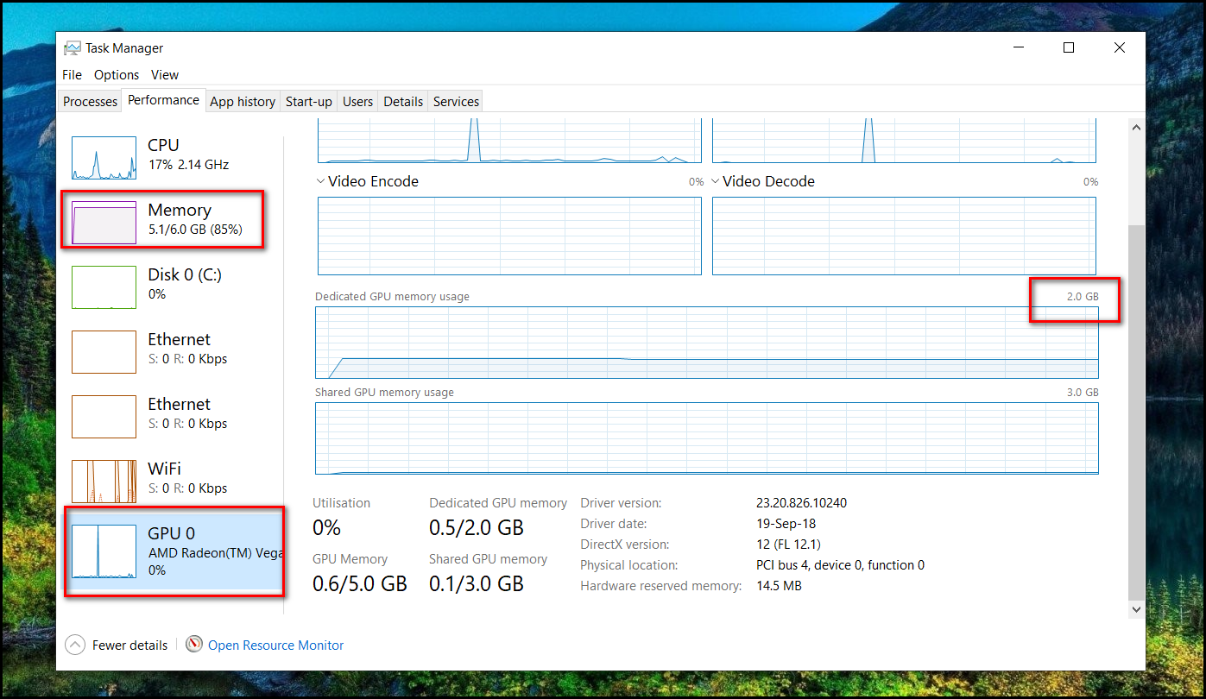Click the scroll down arrow in GPU pane
1206x699 pixels.
(x=1136, y=609)
